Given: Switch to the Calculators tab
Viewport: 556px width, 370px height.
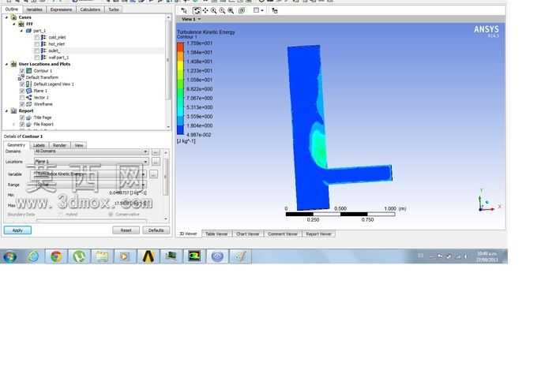Looking at the screenshot, I should pos(90,9).
